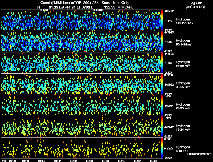
Task: Select the Hydrogen 24-35 keV color bar
Action: click(162, 105)
